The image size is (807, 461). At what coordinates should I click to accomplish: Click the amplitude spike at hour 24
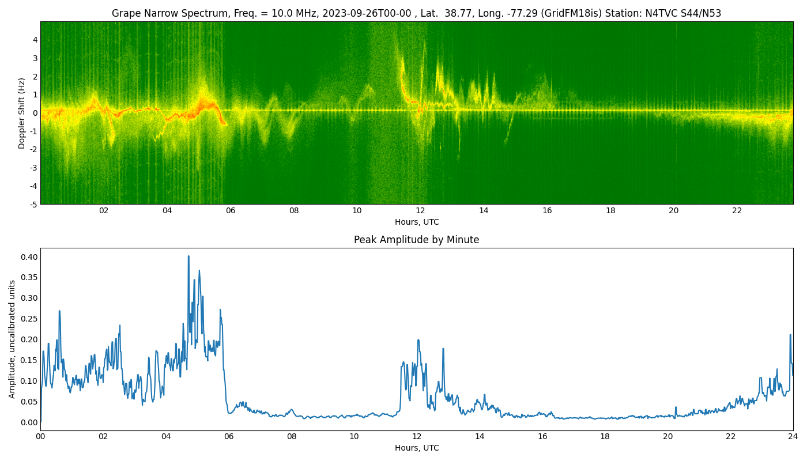[x=790, y=335]
